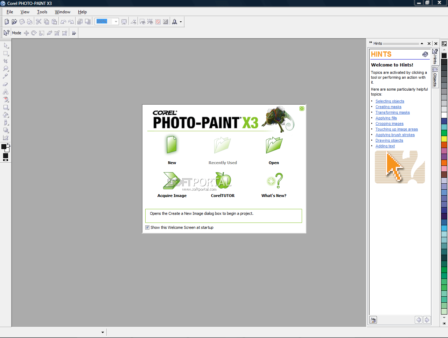This screenshot has height=338, width=448.
Task: Open the Transforming masks hint link
Action: pos(393,112)
